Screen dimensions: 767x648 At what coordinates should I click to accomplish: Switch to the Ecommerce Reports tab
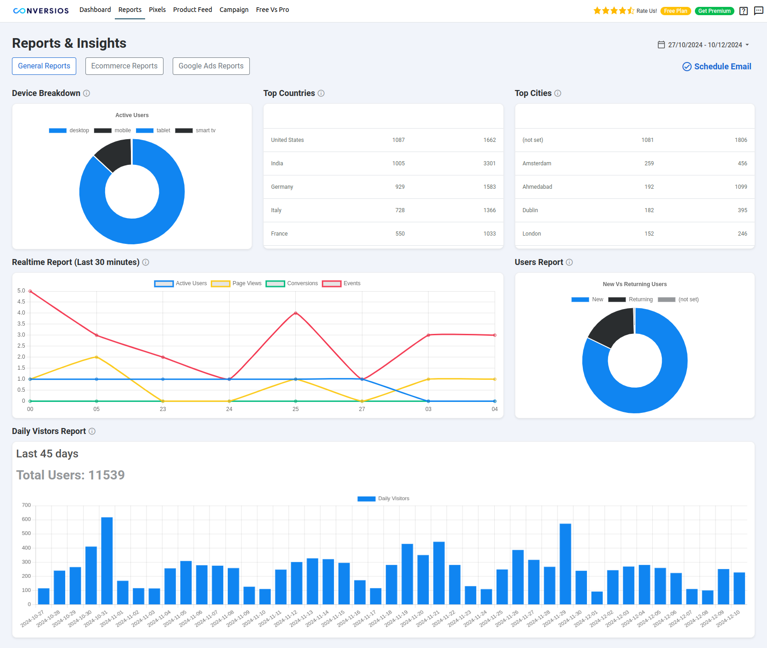pos(124,66)
